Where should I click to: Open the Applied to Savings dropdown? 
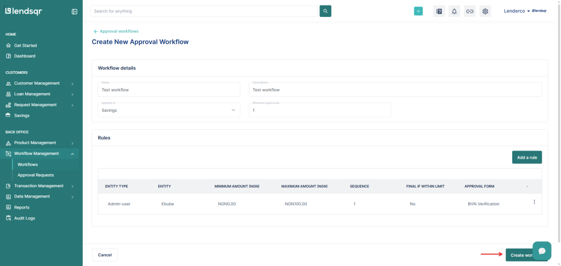(169, 110)
